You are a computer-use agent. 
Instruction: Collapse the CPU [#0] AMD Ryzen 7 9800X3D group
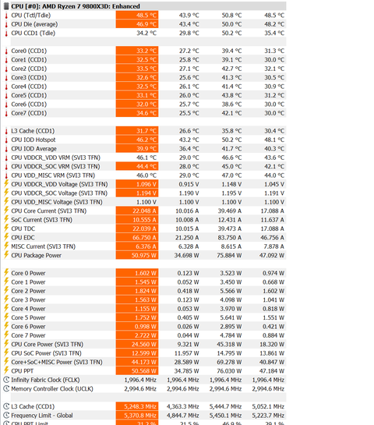click(x=76, y=6)
